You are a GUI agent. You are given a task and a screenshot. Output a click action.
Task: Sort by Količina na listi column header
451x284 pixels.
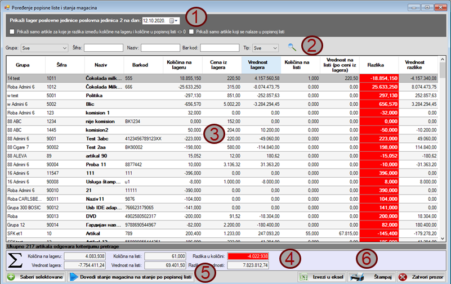pos(300,65)
